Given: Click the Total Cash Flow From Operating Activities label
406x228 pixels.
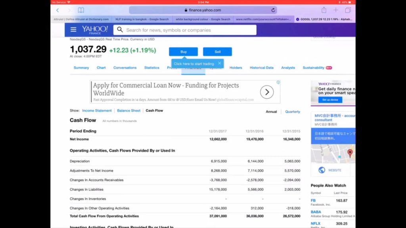Looking at the screenshot, I should tap(104, 216).
